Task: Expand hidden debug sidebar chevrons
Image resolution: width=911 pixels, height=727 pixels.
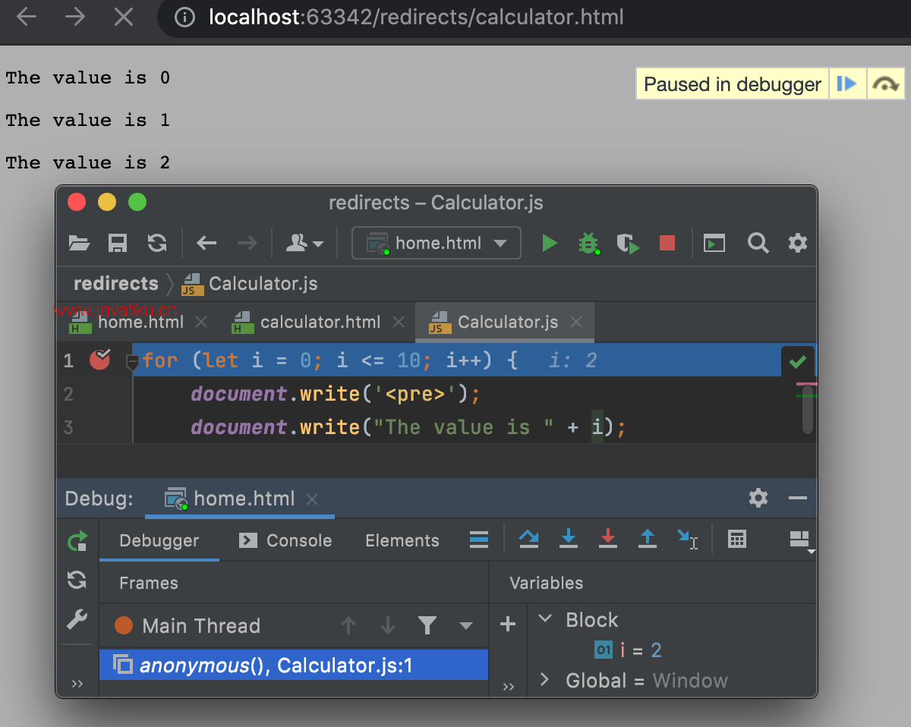Action: (x=77, y=685)
